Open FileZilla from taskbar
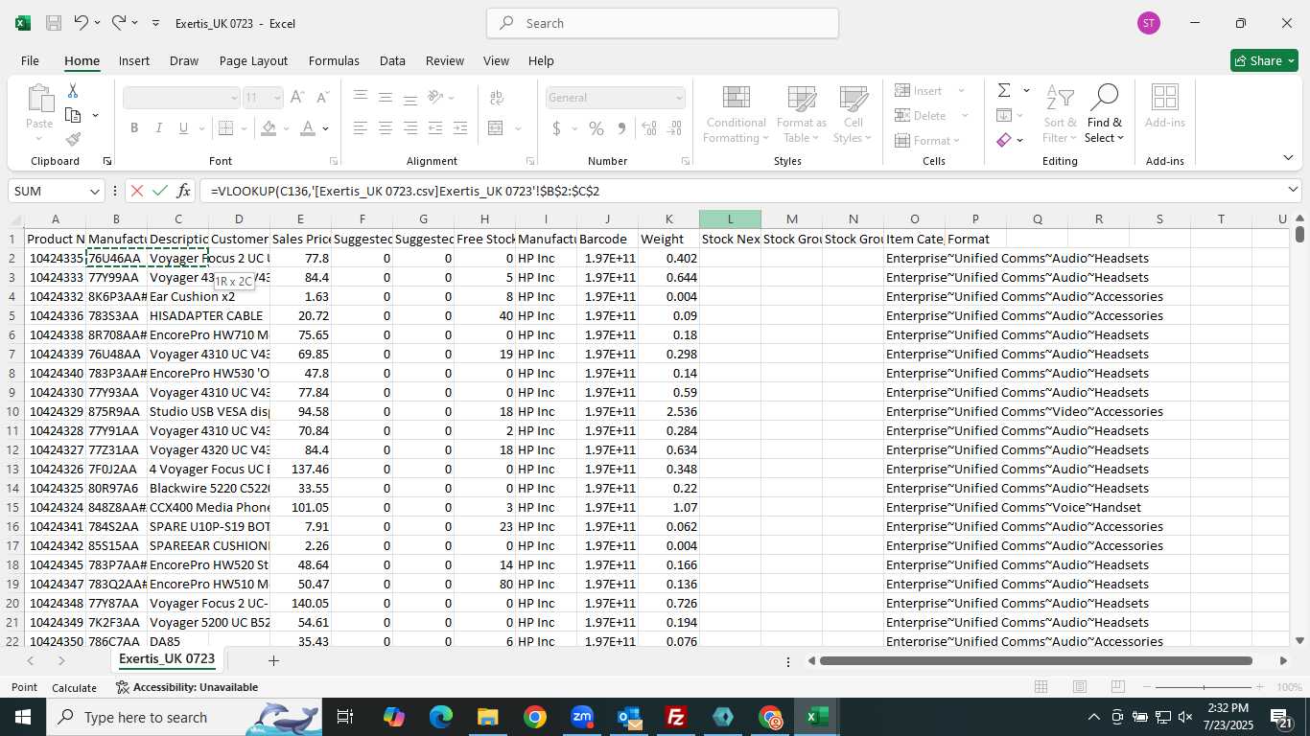 coord(676,717)
